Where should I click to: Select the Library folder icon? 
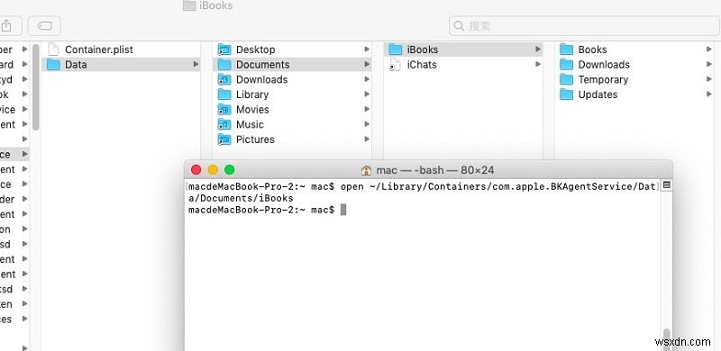click(224, 94)
